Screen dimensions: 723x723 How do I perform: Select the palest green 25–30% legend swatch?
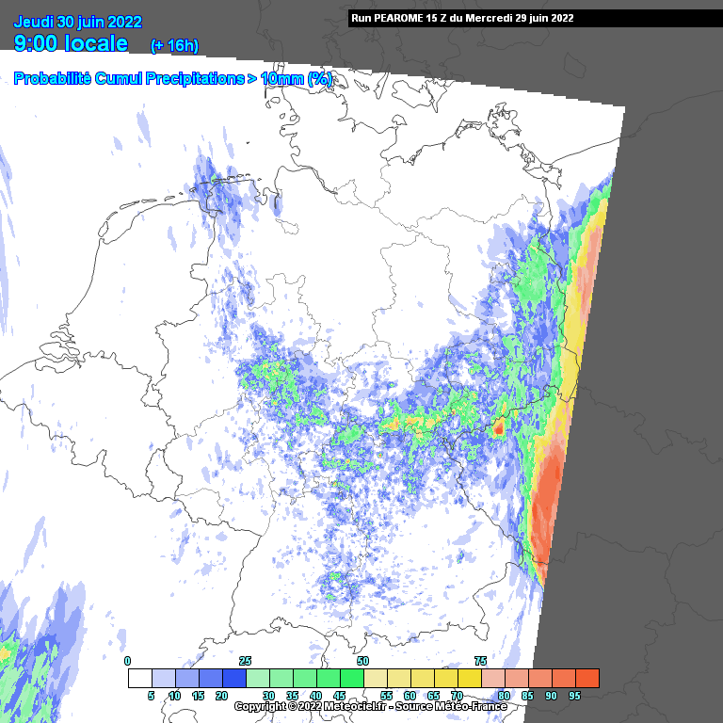pos(257,678)
